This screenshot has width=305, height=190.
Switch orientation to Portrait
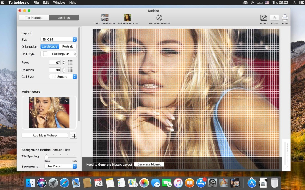67,46
